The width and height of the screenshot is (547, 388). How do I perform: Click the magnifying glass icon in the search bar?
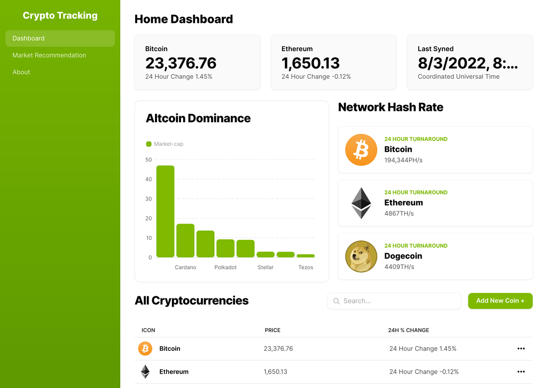336,301
